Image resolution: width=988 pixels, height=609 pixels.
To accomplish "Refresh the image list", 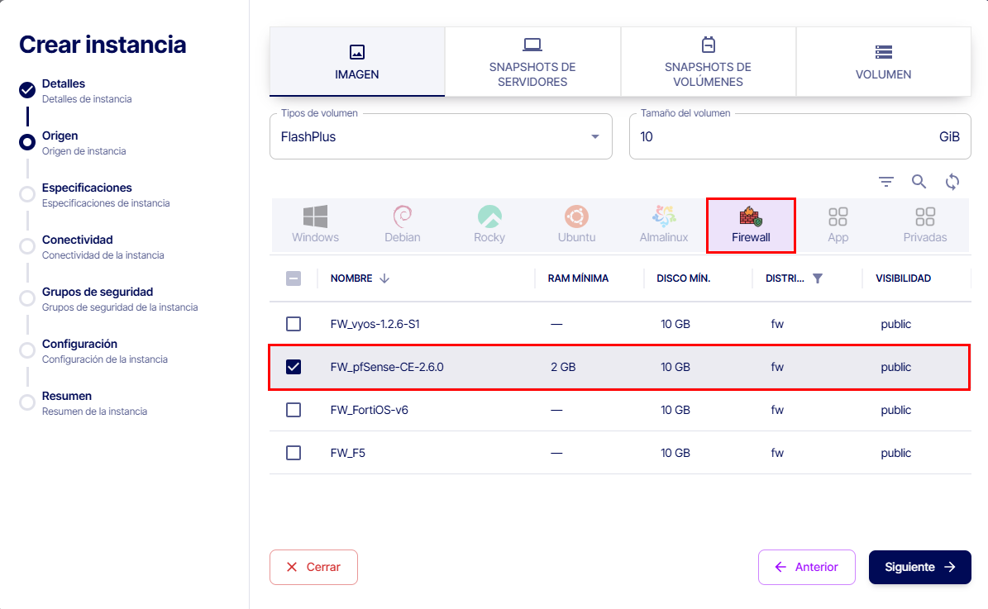I will [952, 182].
